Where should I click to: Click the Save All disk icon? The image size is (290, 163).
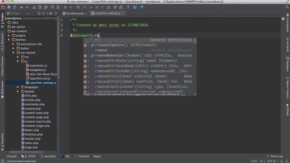coord(9,7)
